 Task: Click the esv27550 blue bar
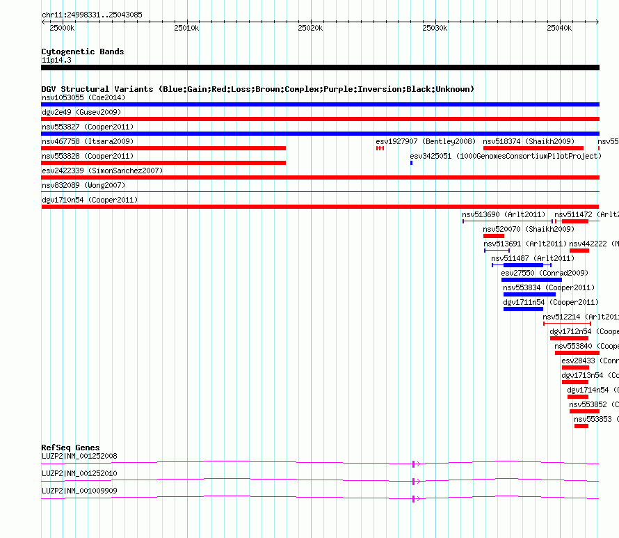click(531, 280)
